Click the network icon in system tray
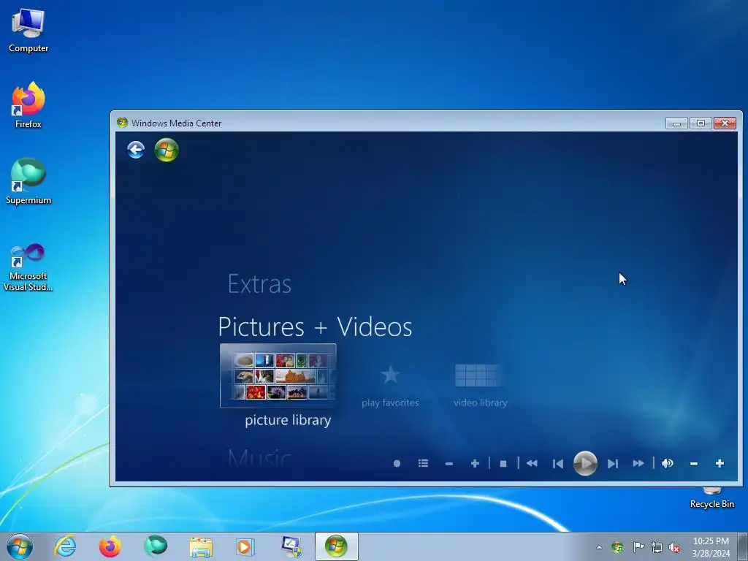 coord(657,548)
